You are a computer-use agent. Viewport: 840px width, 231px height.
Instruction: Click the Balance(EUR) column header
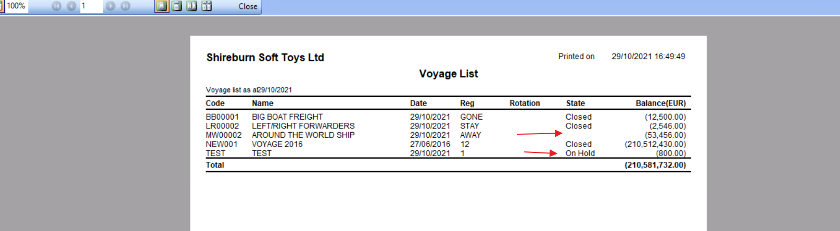(x=660, y=103)
